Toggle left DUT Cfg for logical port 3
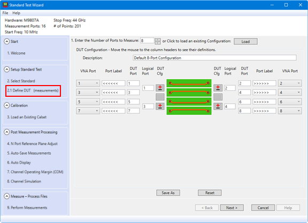This screenshot has width=308, height=223. click(x=160, y=106)
